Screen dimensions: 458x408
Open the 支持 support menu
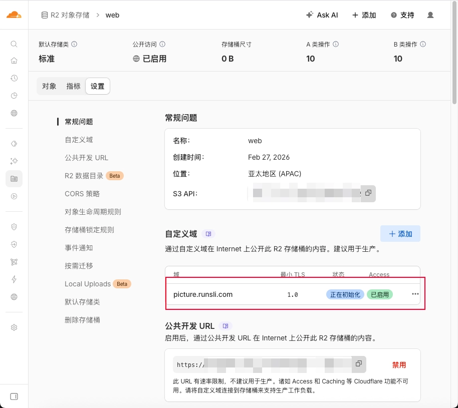[402, 15]
